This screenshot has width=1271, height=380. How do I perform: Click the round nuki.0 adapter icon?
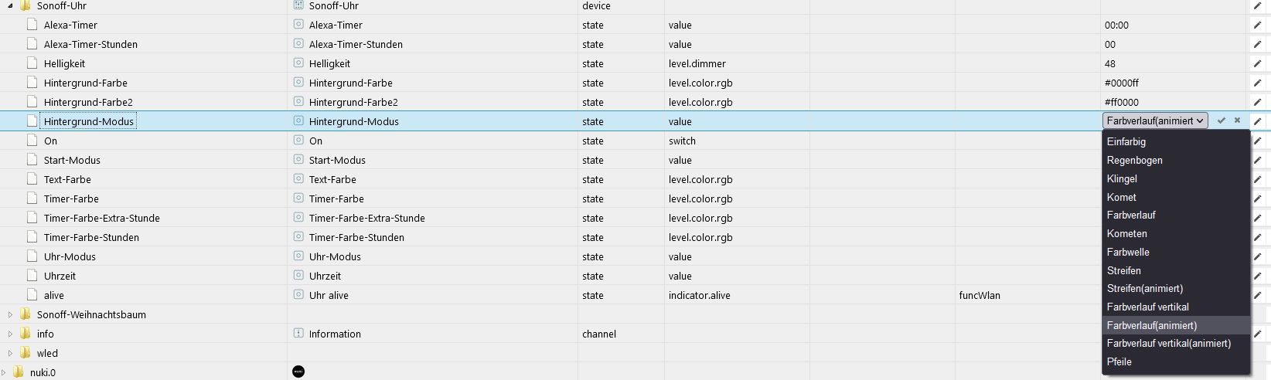[x=298, y=372]
